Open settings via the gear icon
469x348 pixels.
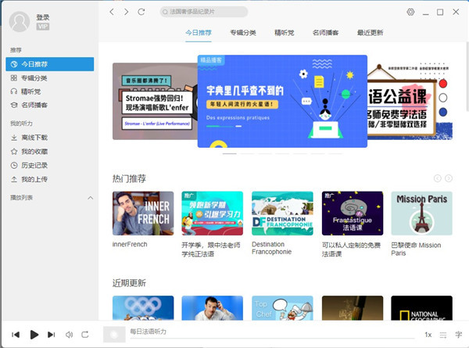pyautogui.click(x=410, y=12)
